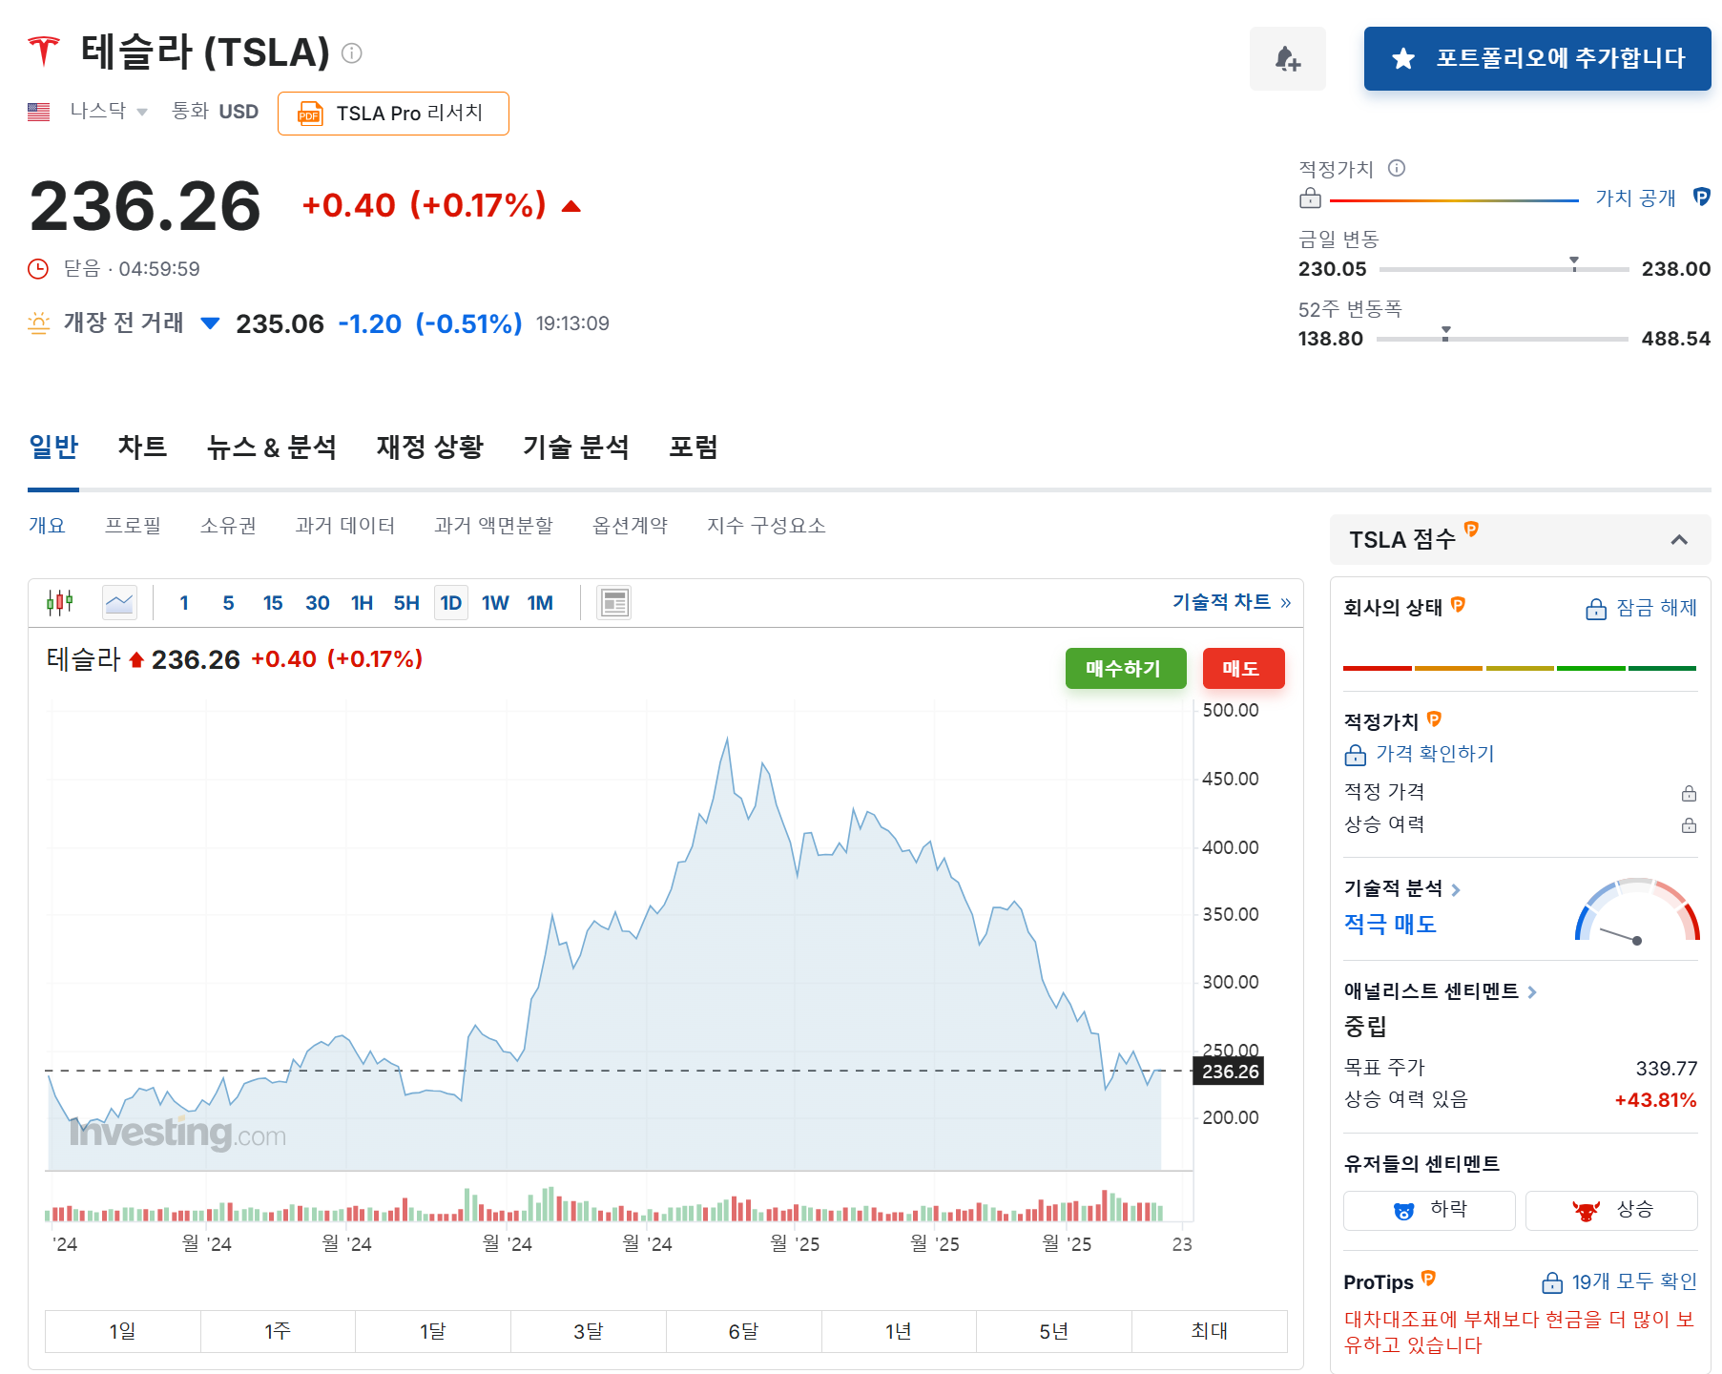Image resolution: width=1722 pixels, height=1374 pixels.
Task: Click 잠금 해제 unlock link
Action: point(1641,608)
